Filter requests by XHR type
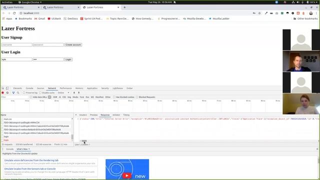Image resolution: width=320 pixels, height=180 pixels. pyautogui.click(x=55, y=97)
